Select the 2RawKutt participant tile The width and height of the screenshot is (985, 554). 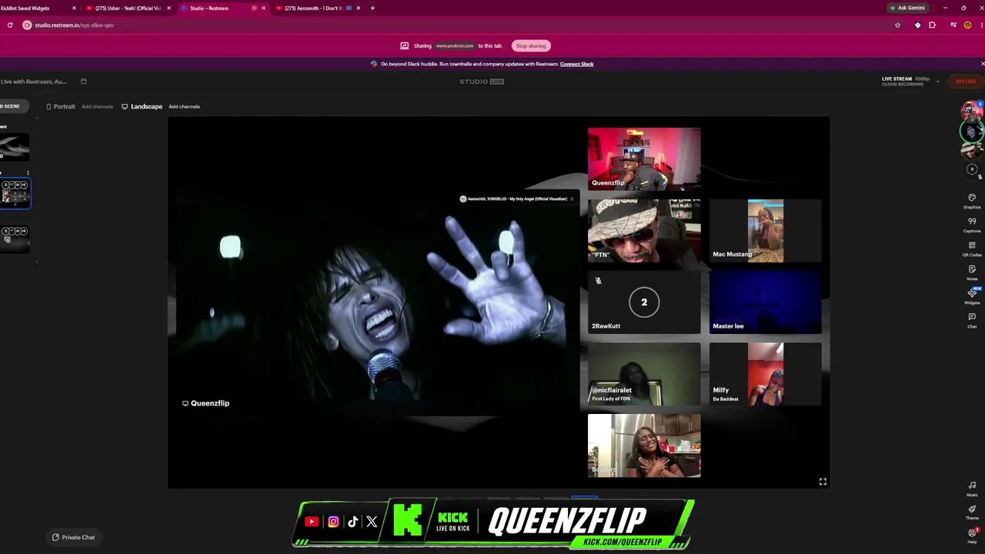[644, 302]
